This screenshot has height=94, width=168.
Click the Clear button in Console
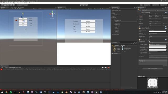click(2, 67)
